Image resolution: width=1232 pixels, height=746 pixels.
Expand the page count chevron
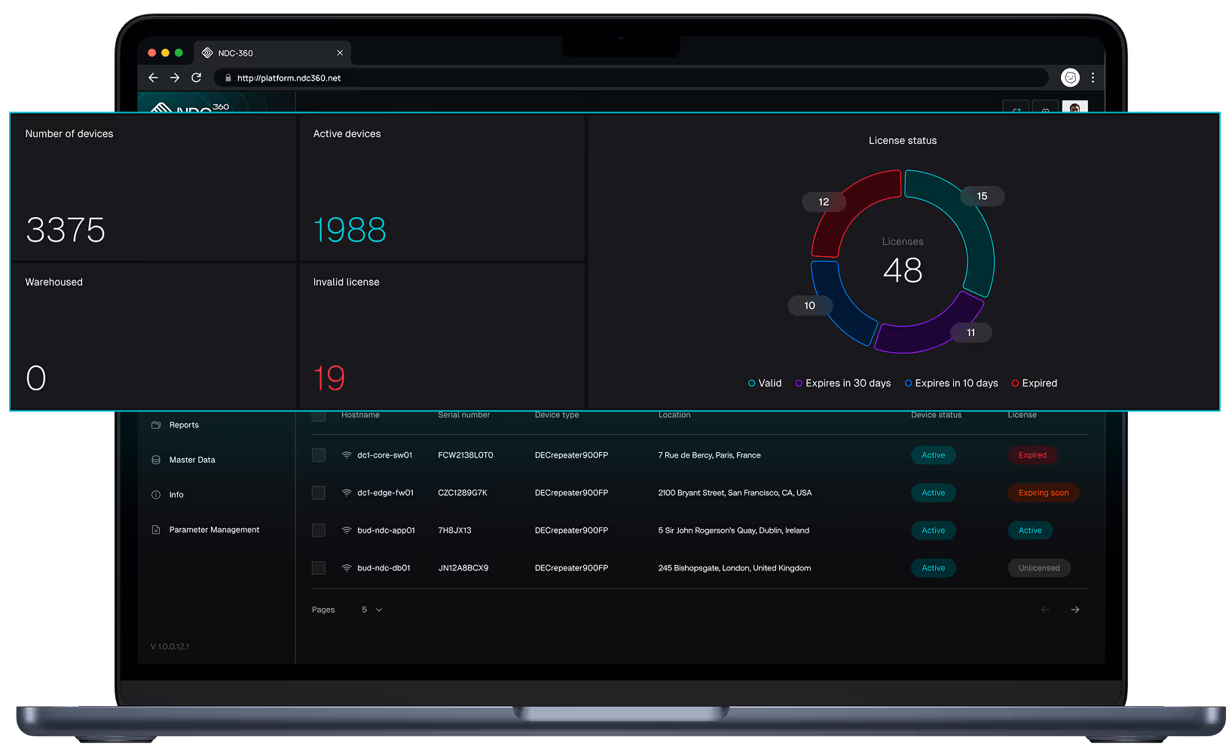379,610
